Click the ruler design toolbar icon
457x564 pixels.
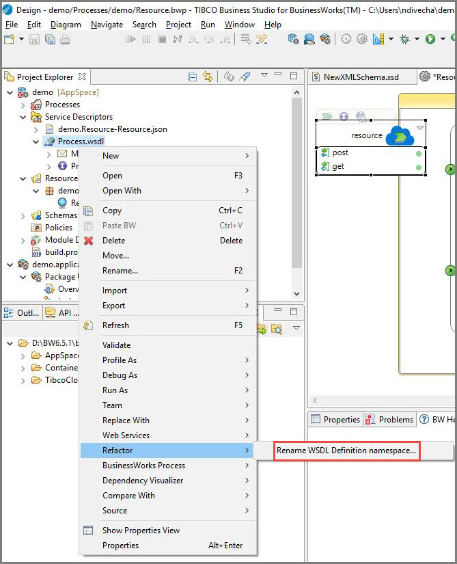coord(378,39)
